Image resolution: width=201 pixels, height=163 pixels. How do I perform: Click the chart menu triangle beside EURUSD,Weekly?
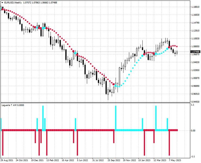tap(2, 2)
